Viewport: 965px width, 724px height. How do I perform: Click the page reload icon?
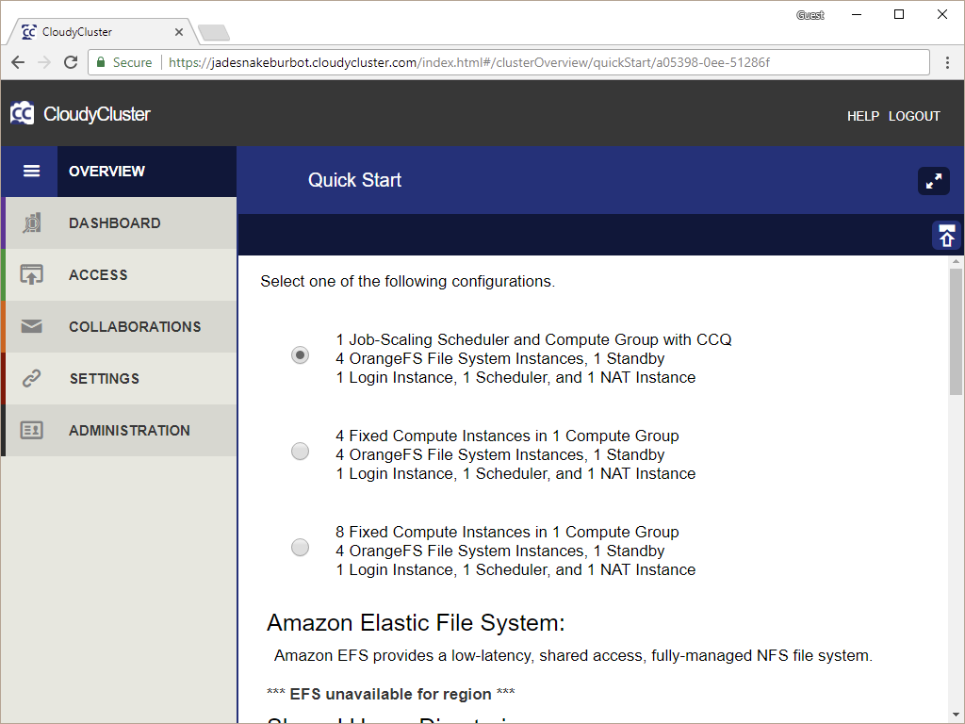(x=71, y=62)
